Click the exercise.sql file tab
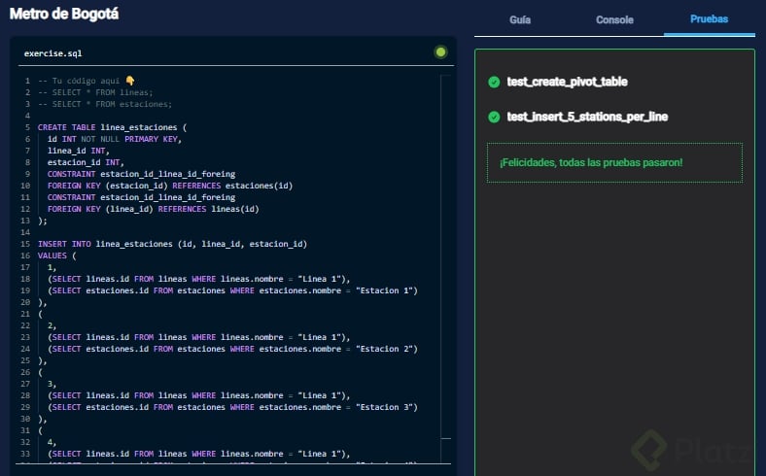This screenshot has width=766, height=476. 53,53
